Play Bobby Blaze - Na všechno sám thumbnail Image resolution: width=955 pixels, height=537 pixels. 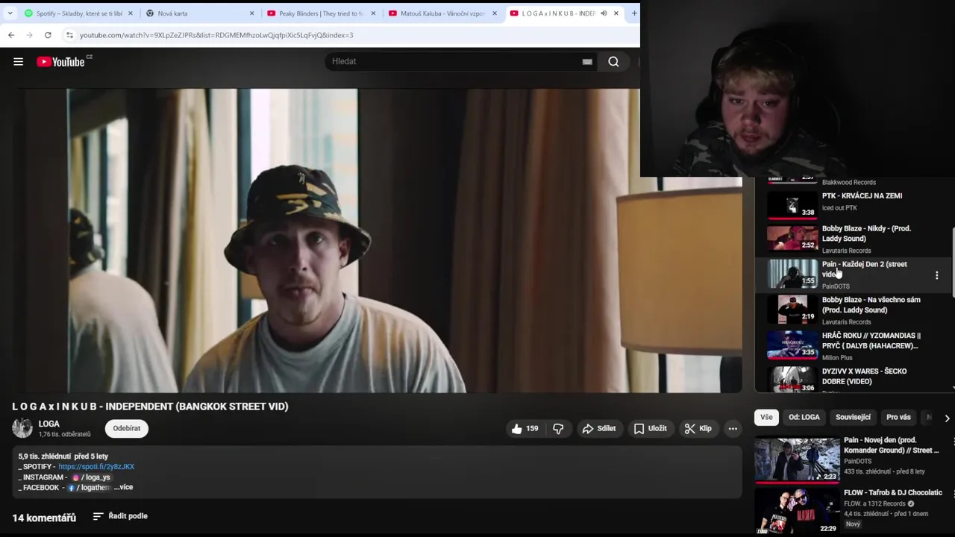click(792, 310)
